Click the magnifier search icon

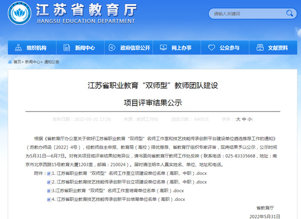289,14
